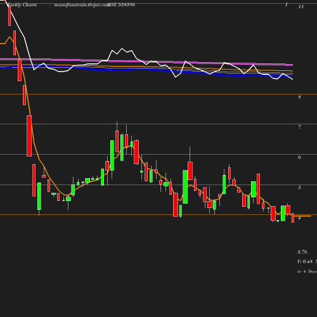Click the "in 4 Days" text
Image resolution: width=317 pixels, height=317 pixels.
307,271
